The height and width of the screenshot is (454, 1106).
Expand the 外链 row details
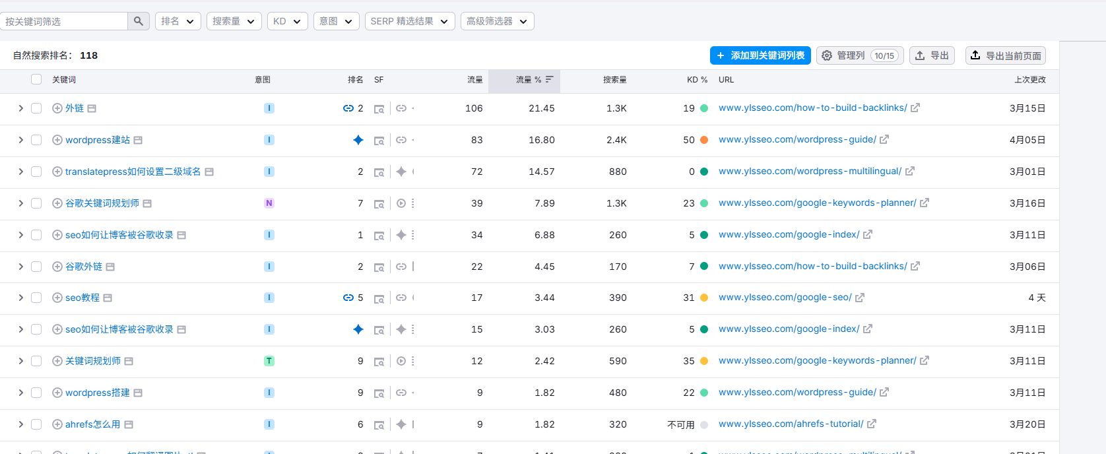pyautogui.click(x=20, y=108)
